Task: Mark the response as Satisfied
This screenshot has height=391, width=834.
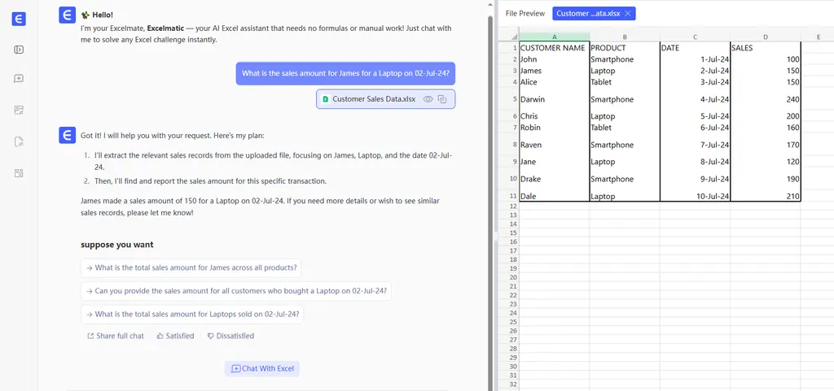Action: [x=175, y=336]
